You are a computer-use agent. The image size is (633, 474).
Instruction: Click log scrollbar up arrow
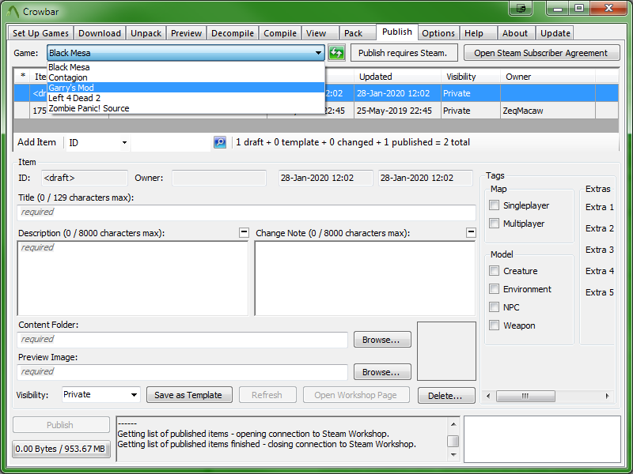pos(453,423)
